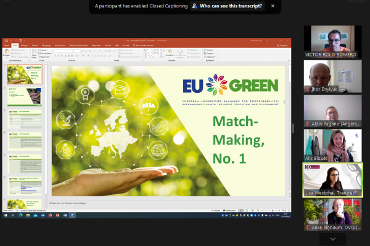This screenshot has height=246, width=370.
Task: Select Alain Pagano's video tile
Action: point(333,111)
